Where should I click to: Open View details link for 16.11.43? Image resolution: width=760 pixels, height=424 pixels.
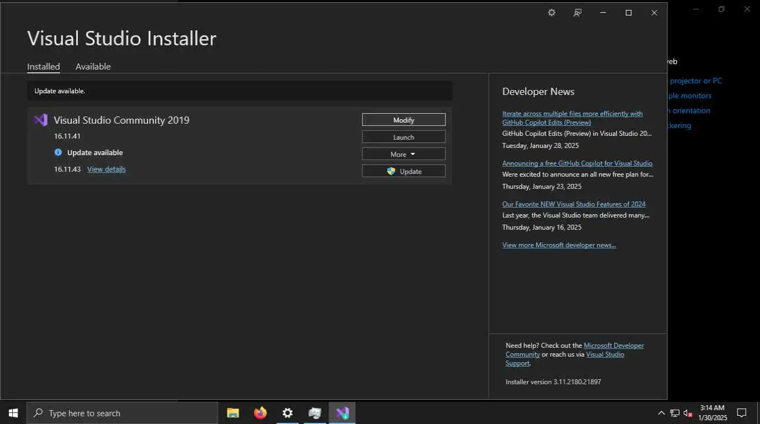click(107, 169)
